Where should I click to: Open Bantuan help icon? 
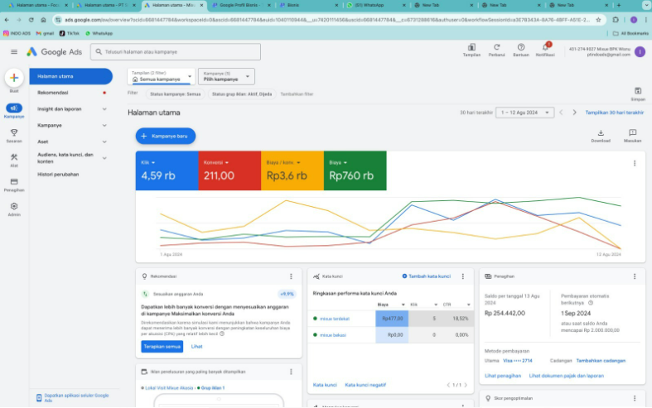(521, 48)
